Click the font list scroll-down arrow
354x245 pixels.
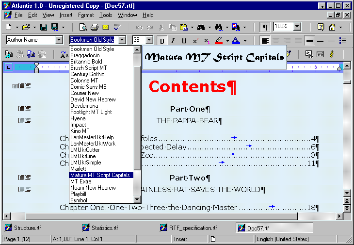click(137, 199)
